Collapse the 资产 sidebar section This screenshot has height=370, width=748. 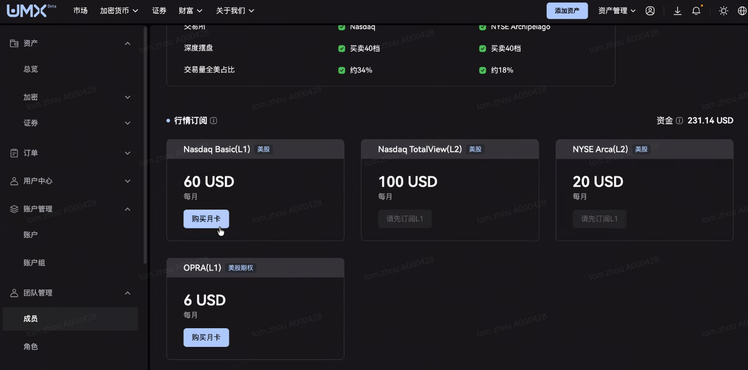[x=127, y=43]
